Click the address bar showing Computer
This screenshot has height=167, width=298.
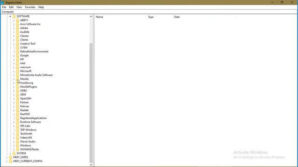point(149,12)
